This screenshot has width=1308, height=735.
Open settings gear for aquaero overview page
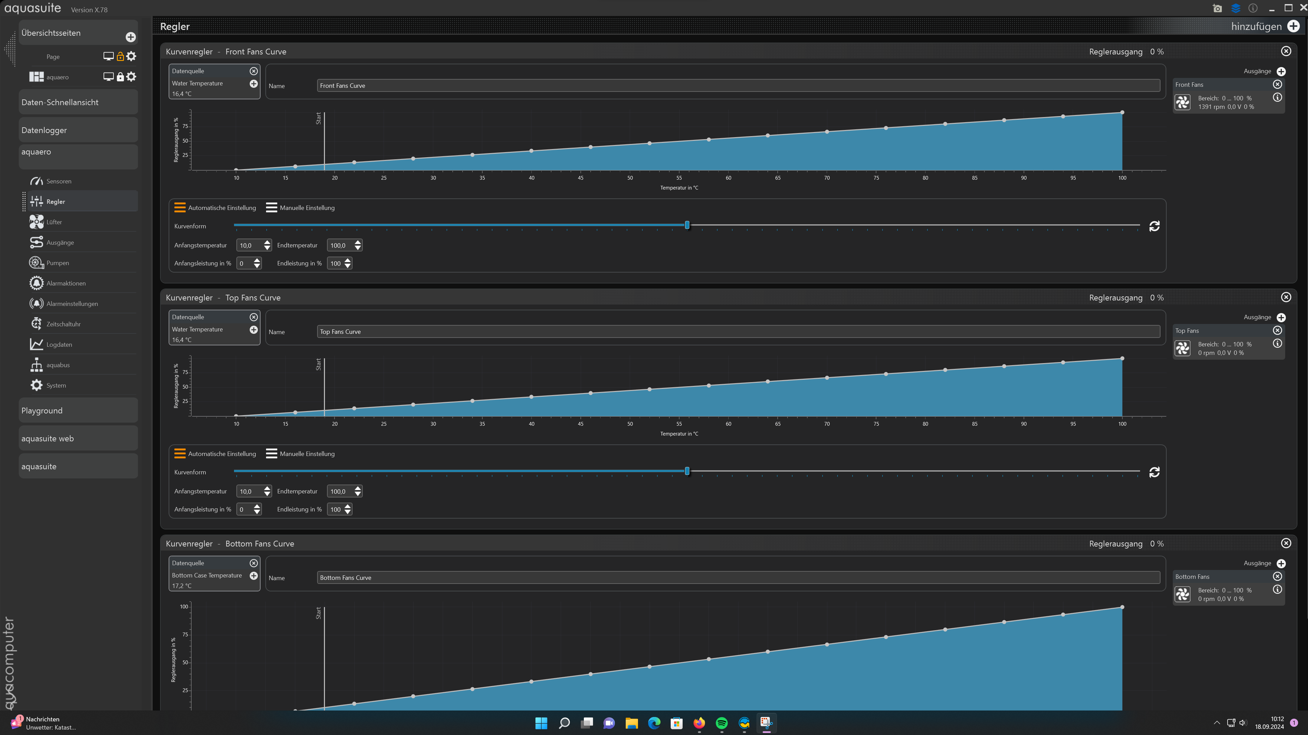(131, 77)
